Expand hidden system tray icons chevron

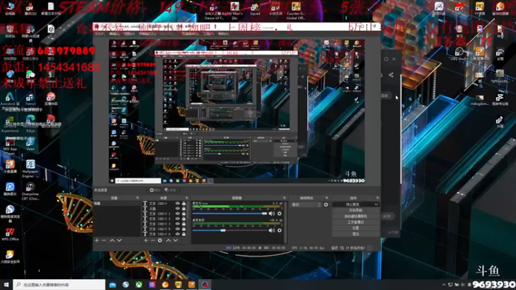click(x=444, y=285)
